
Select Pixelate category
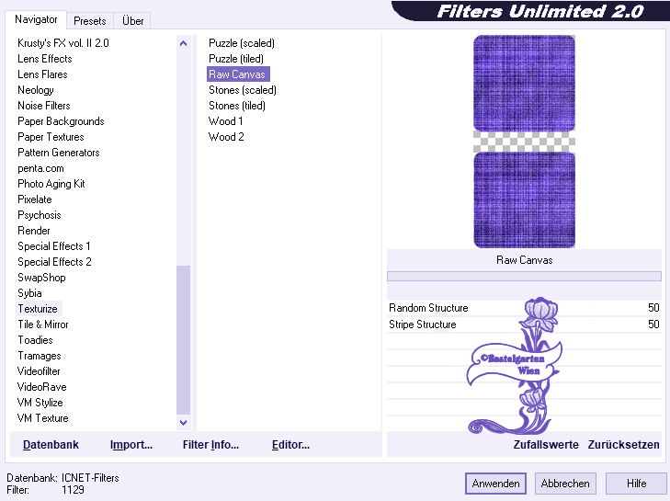35,199
